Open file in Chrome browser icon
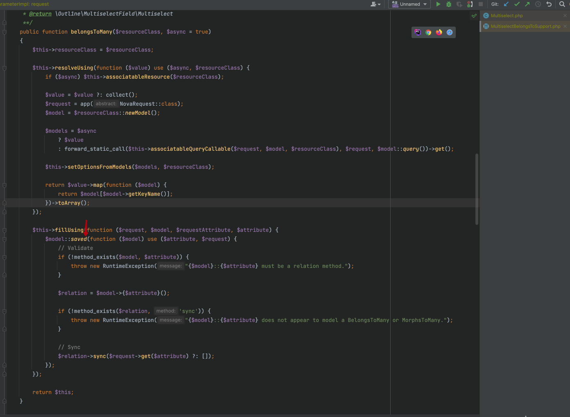The image size is (570, 417). pos(428,32)
